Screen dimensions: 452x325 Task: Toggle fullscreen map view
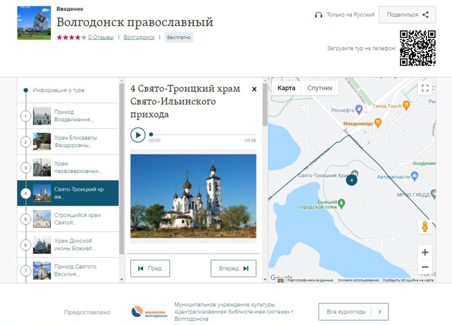[425, 88]
